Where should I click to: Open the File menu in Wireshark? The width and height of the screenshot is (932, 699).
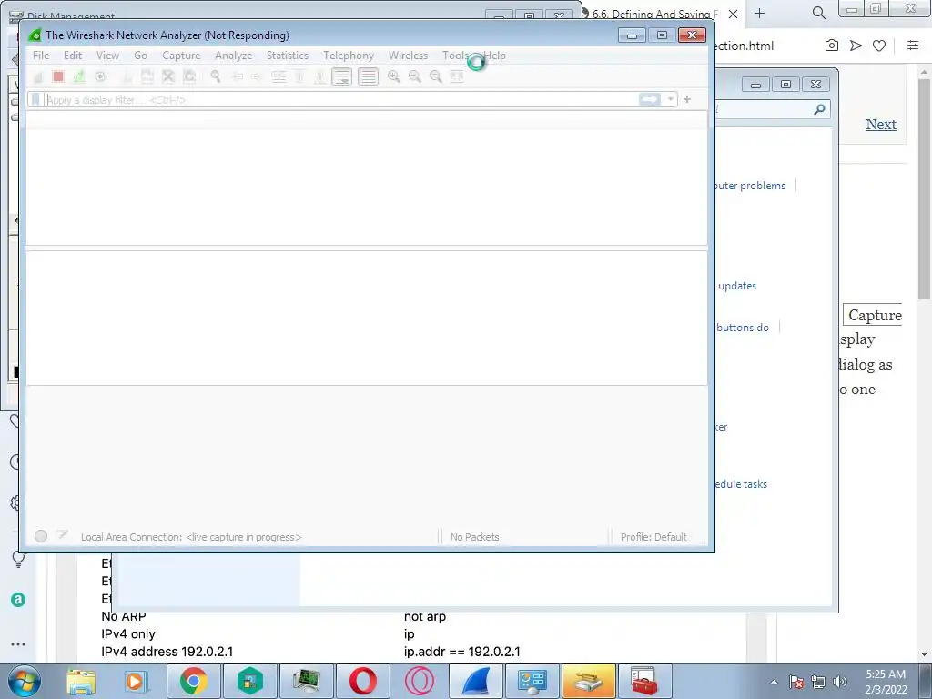pyautogui.click(x=41, y=56)
